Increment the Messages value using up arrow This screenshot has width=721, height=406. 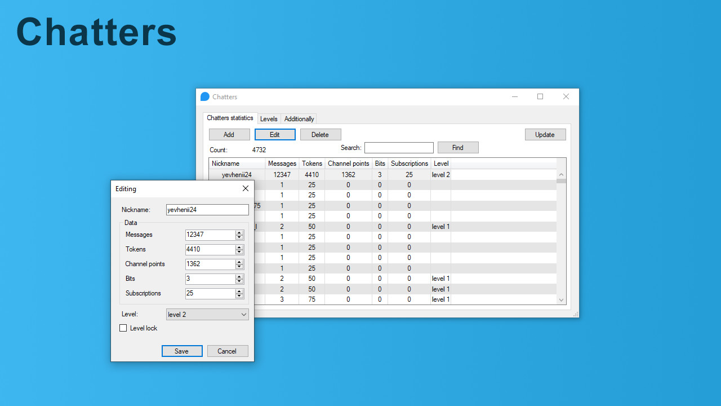point(239,232)
